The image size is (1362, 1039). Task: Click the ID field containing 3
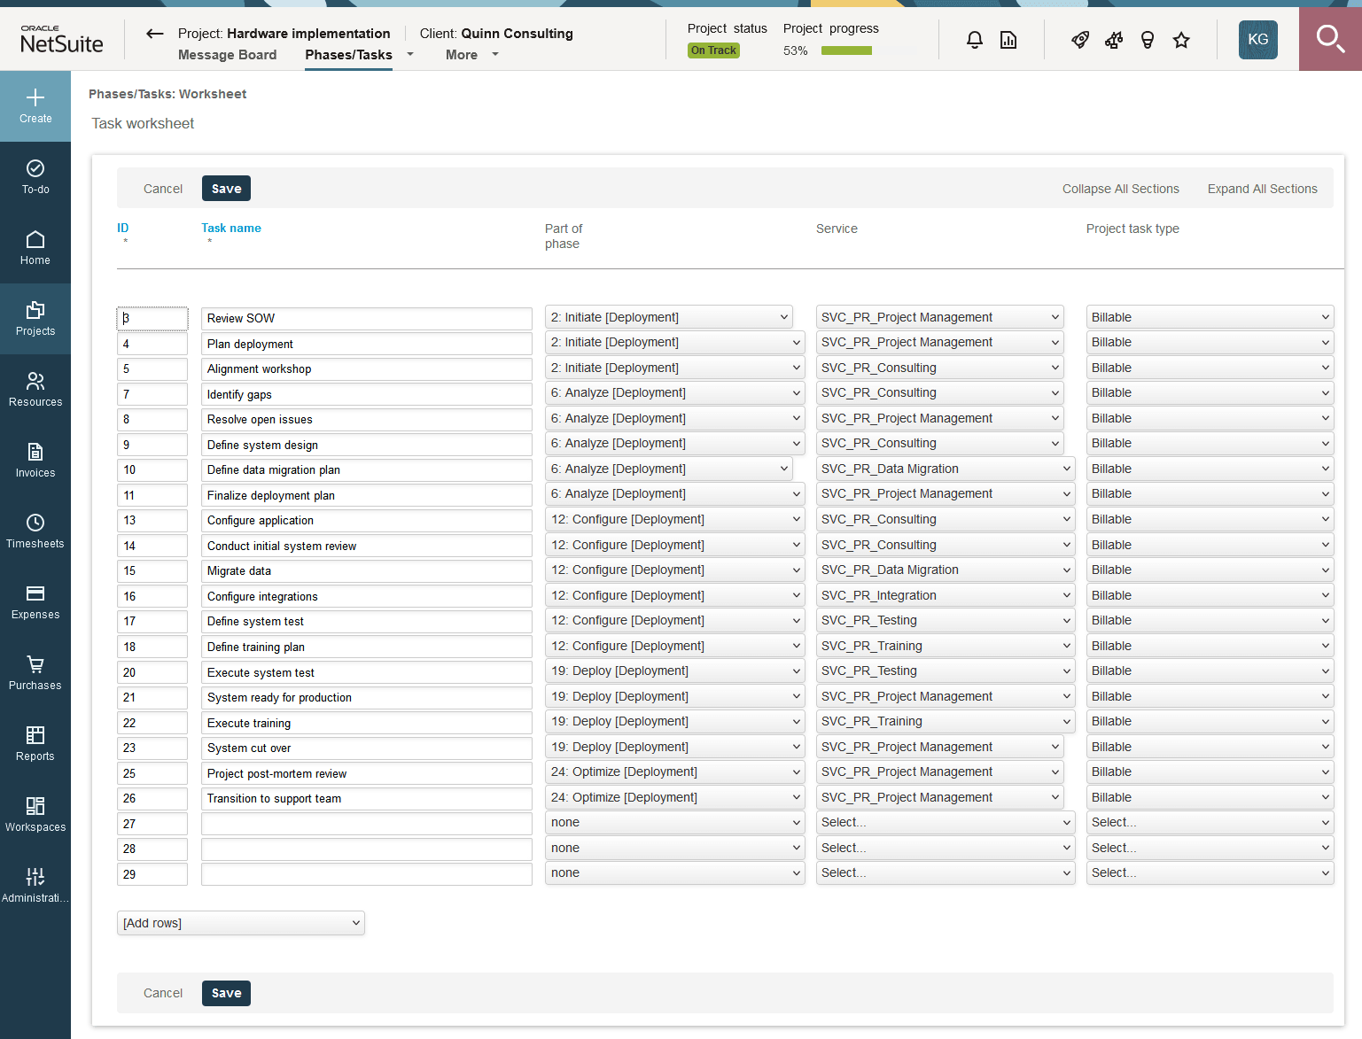point(152,318)
